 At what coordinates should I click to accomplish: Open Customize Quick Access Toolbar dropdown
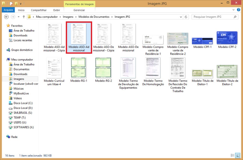[x=21, y=4]
